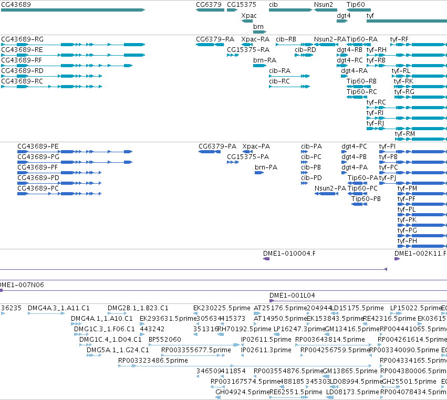Select transcript CG43689-RF
The height and width of the screenshot is (400, 447).
pyautogui.click(x=67, y=66)
